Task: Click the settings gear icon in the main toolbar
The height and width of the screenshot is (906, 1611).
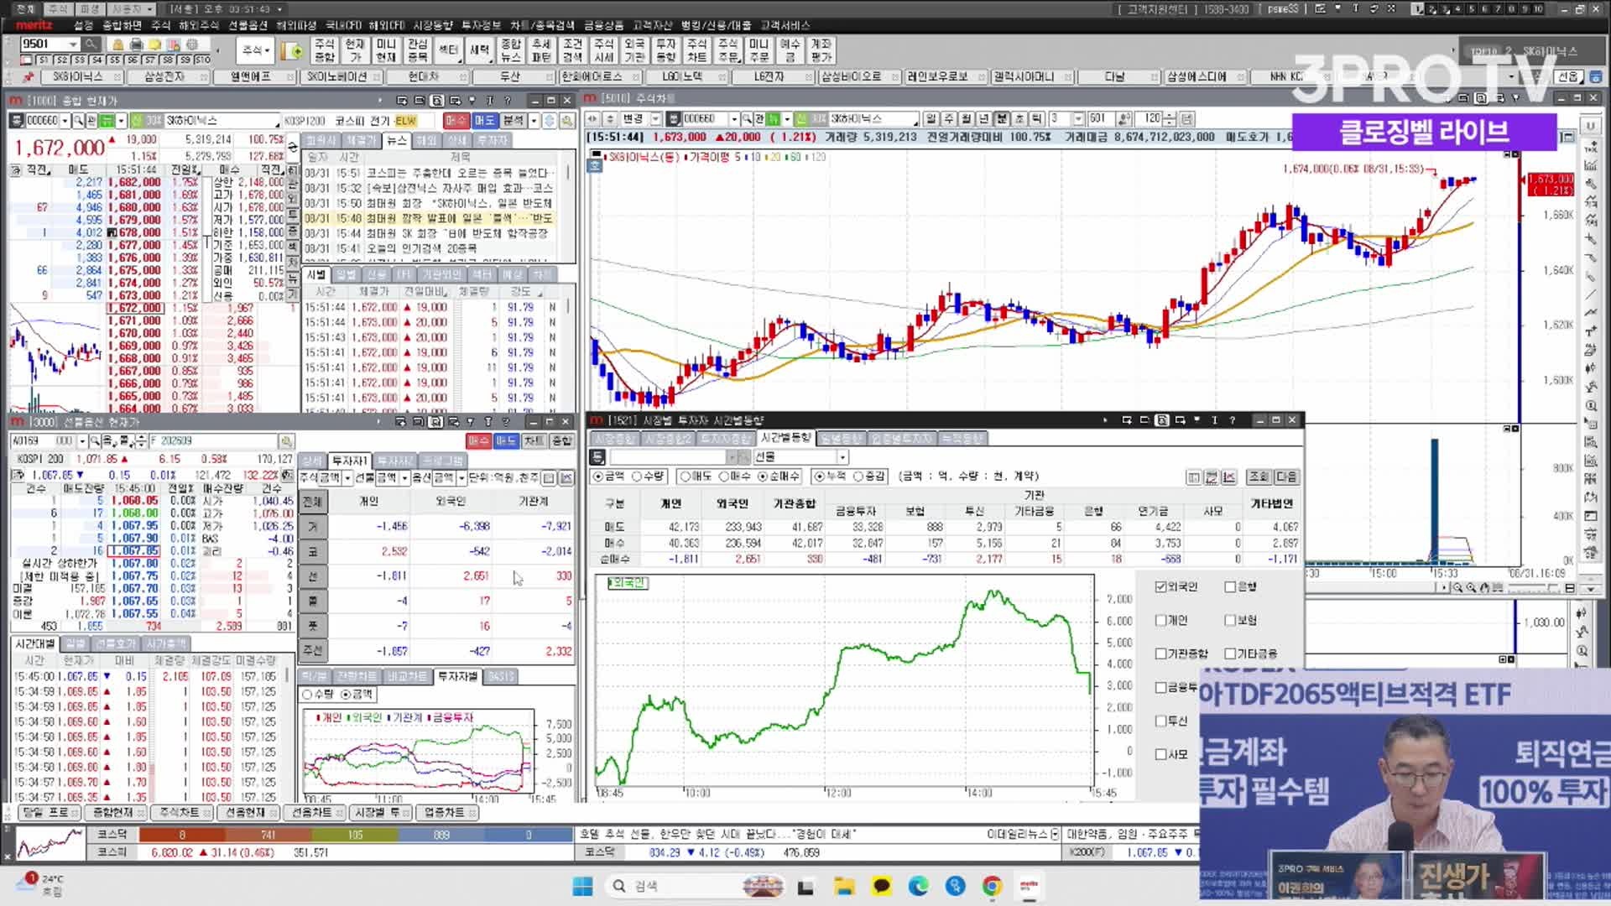Action: [193, 44]
